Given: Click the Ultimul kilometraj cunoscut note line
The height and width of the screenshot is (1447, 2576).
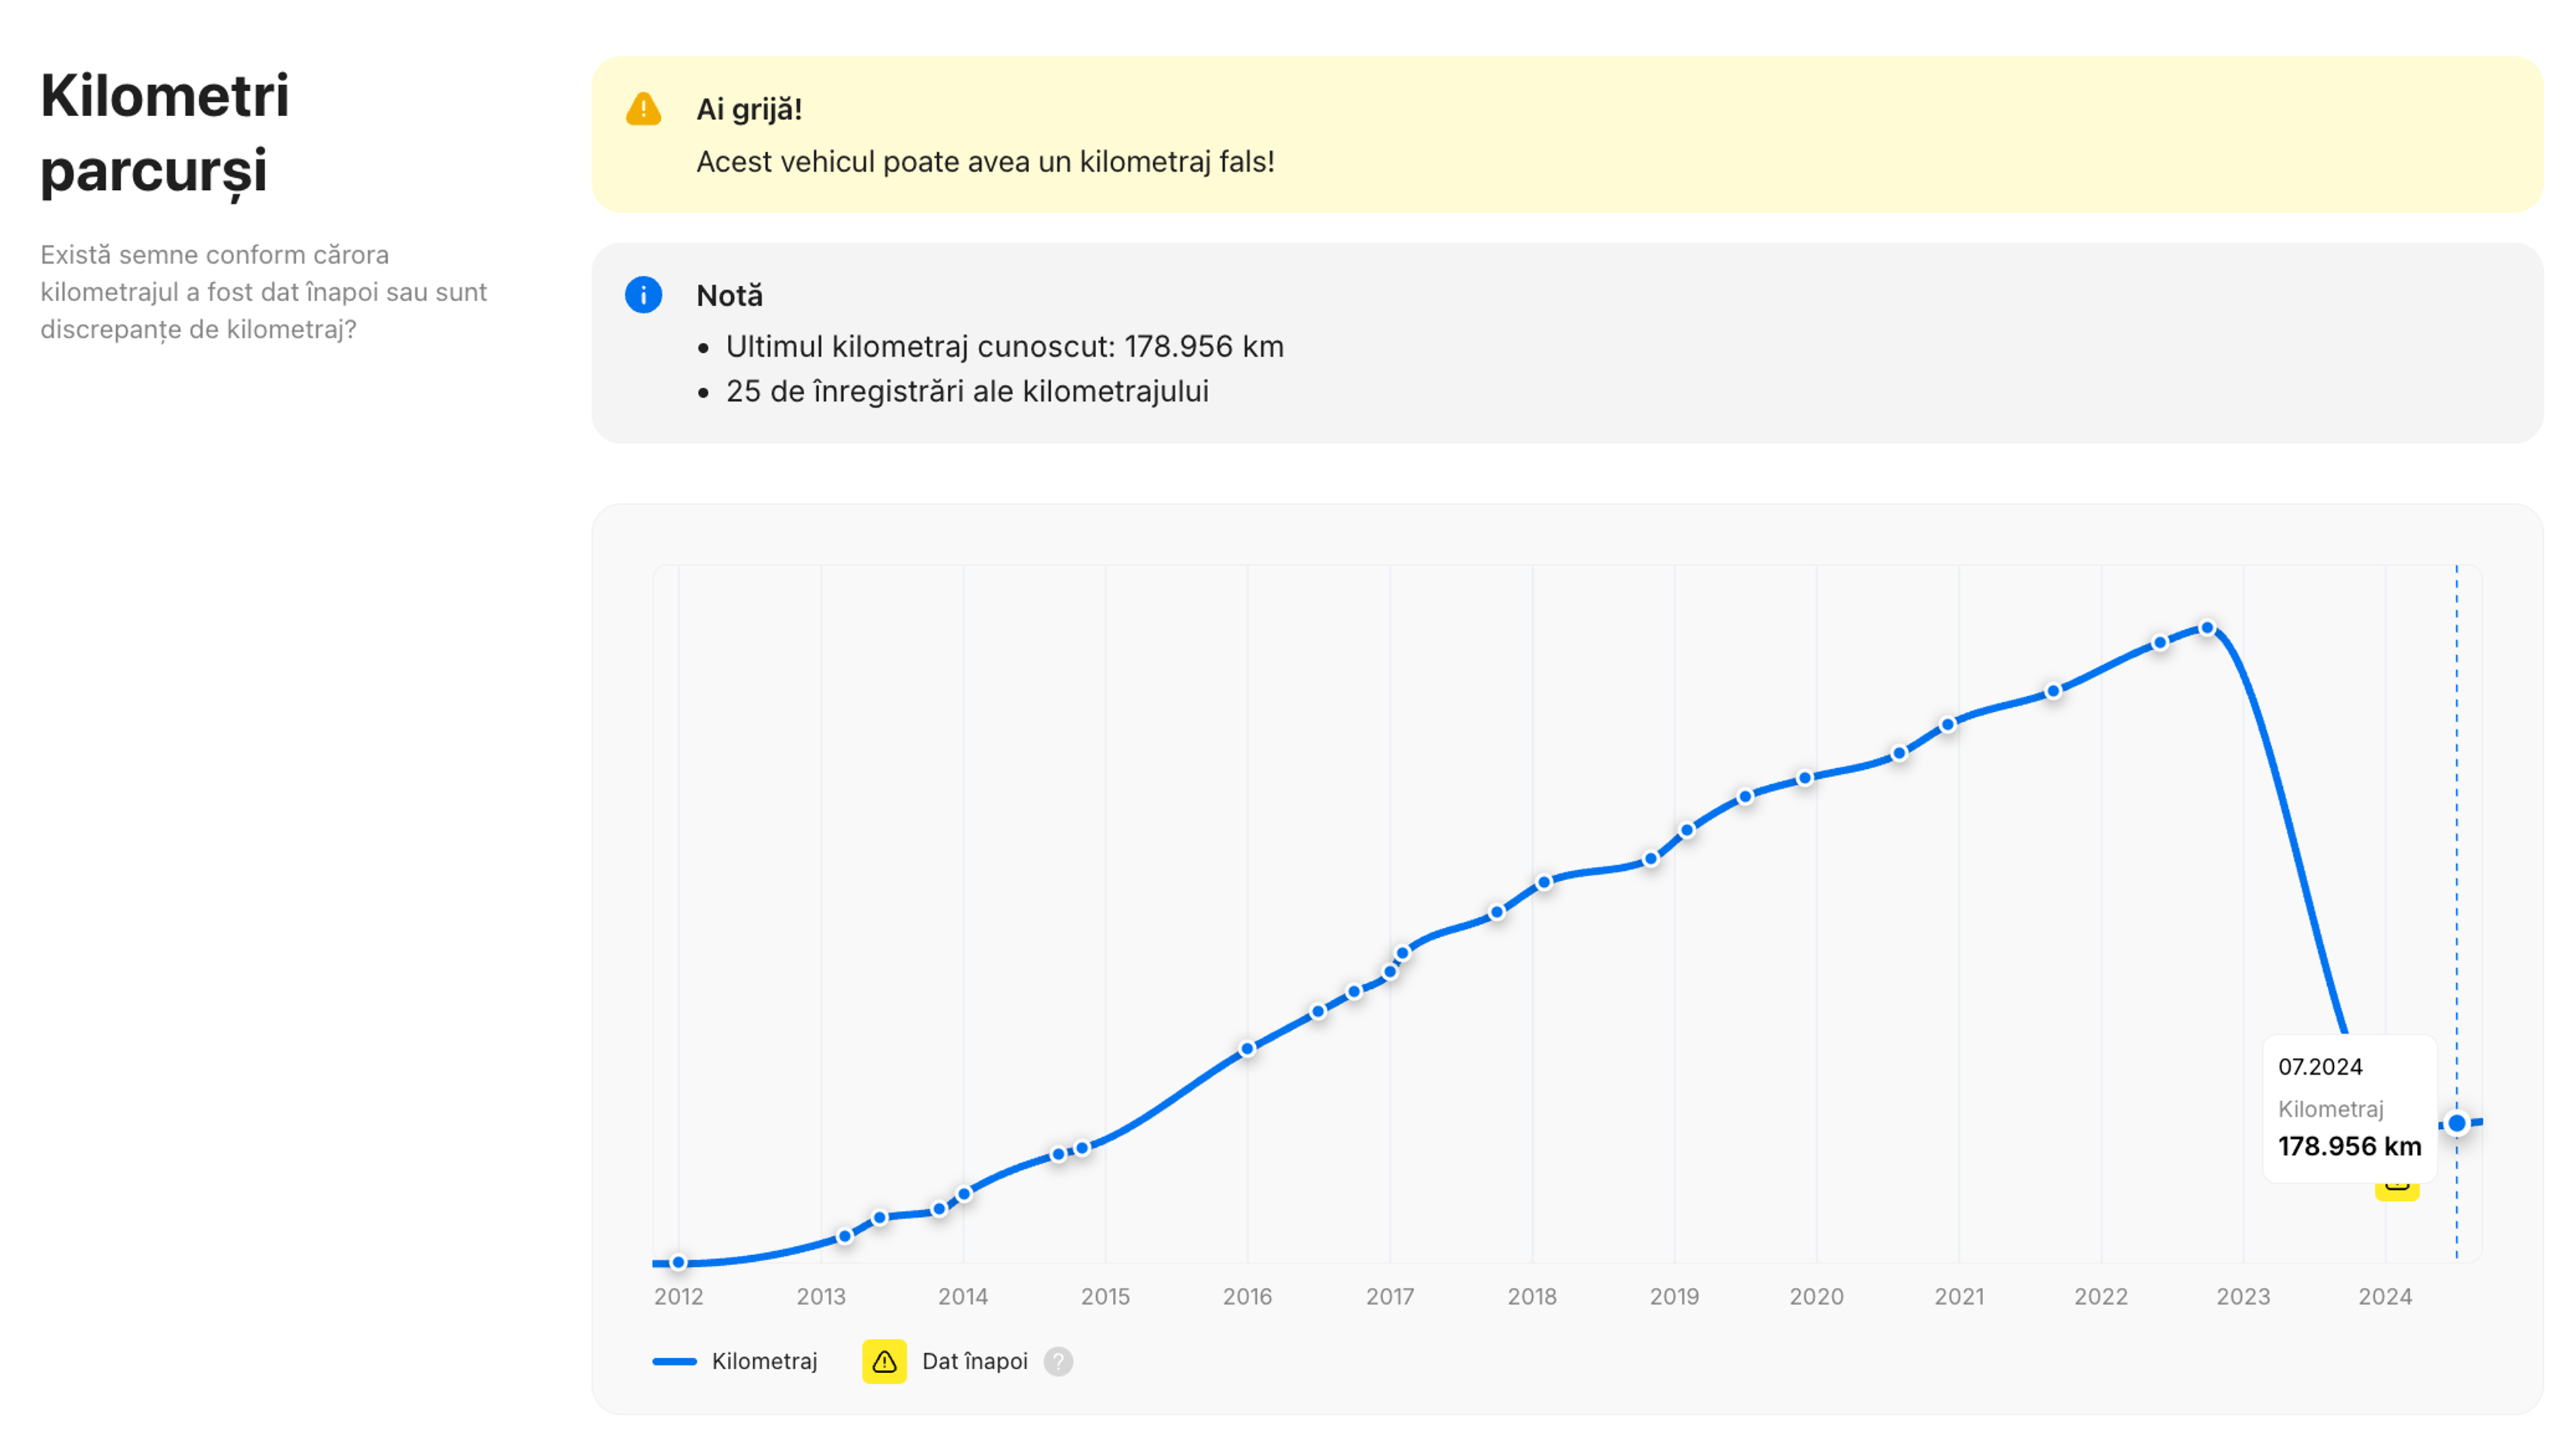Looking at the screenshot, I should [1004, 347].
